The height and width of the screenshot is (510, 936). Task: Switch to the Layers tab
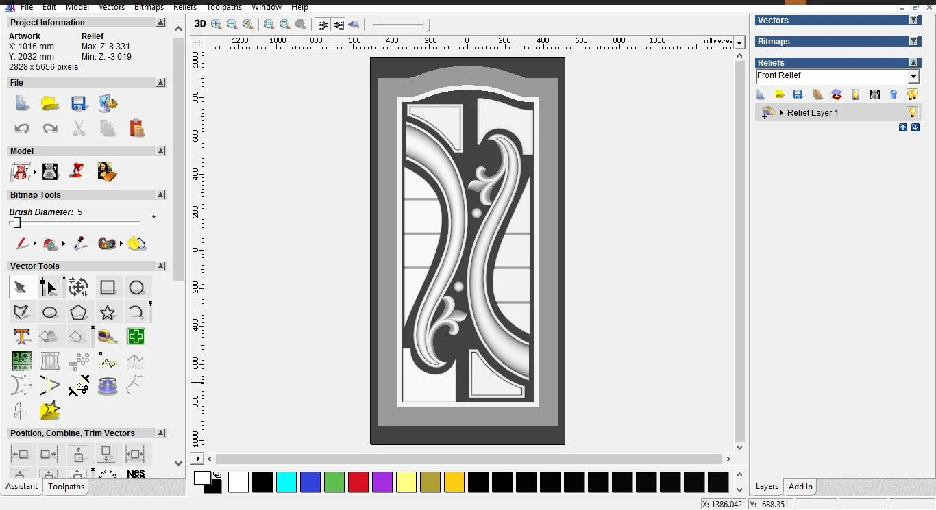point(767,486)
